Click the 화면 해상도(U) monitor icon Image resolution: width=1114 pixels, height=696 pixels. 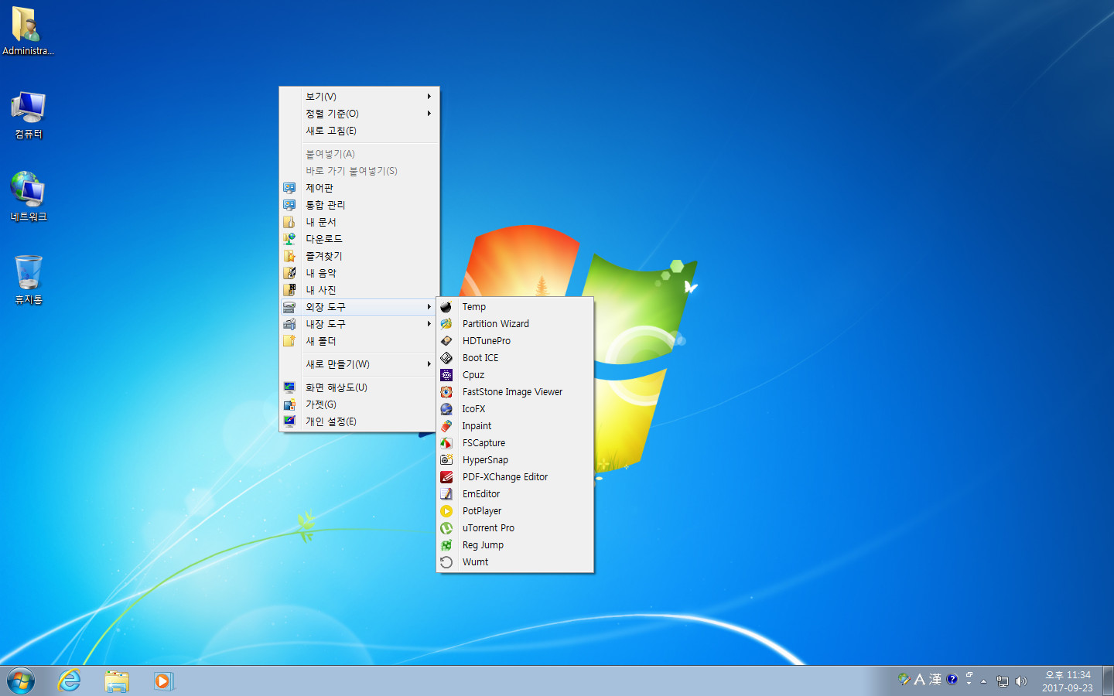click(x=289, y=387)
